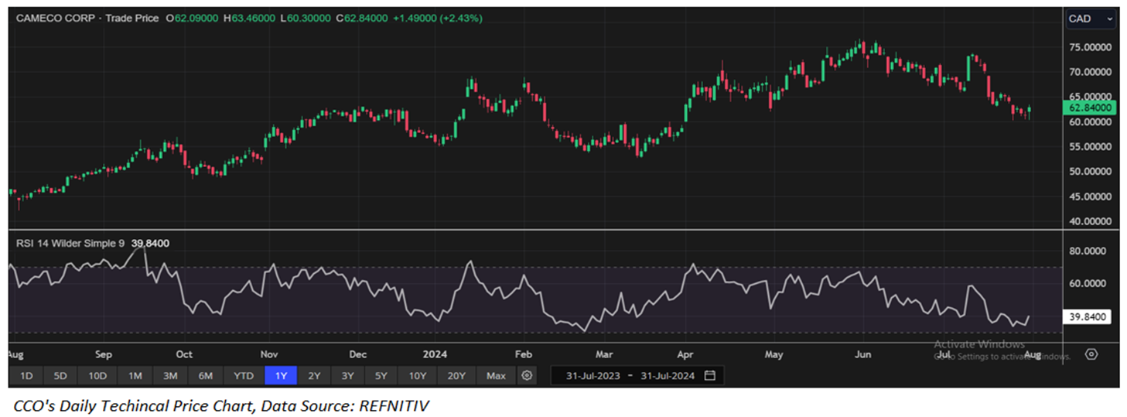The height and width of the screenshot is (417, 1127).
Task: Select the YTD range button
Action: [244, 376]
